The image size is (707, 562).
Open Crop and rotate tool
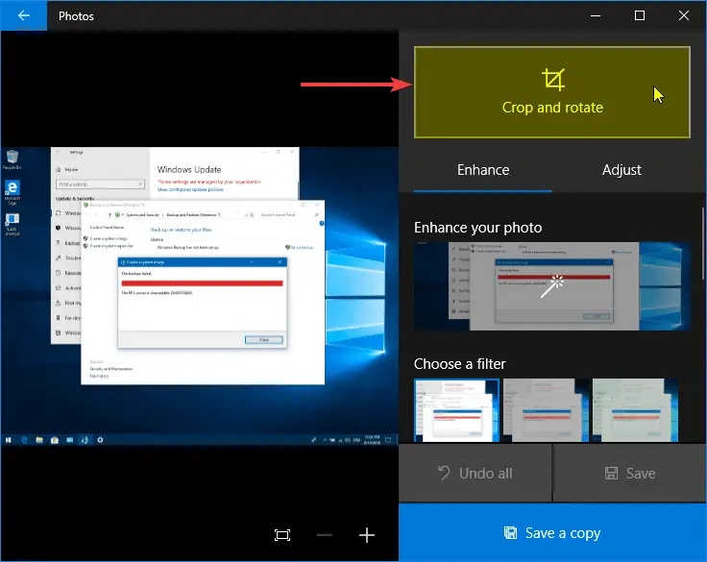(x=552, y=92)
